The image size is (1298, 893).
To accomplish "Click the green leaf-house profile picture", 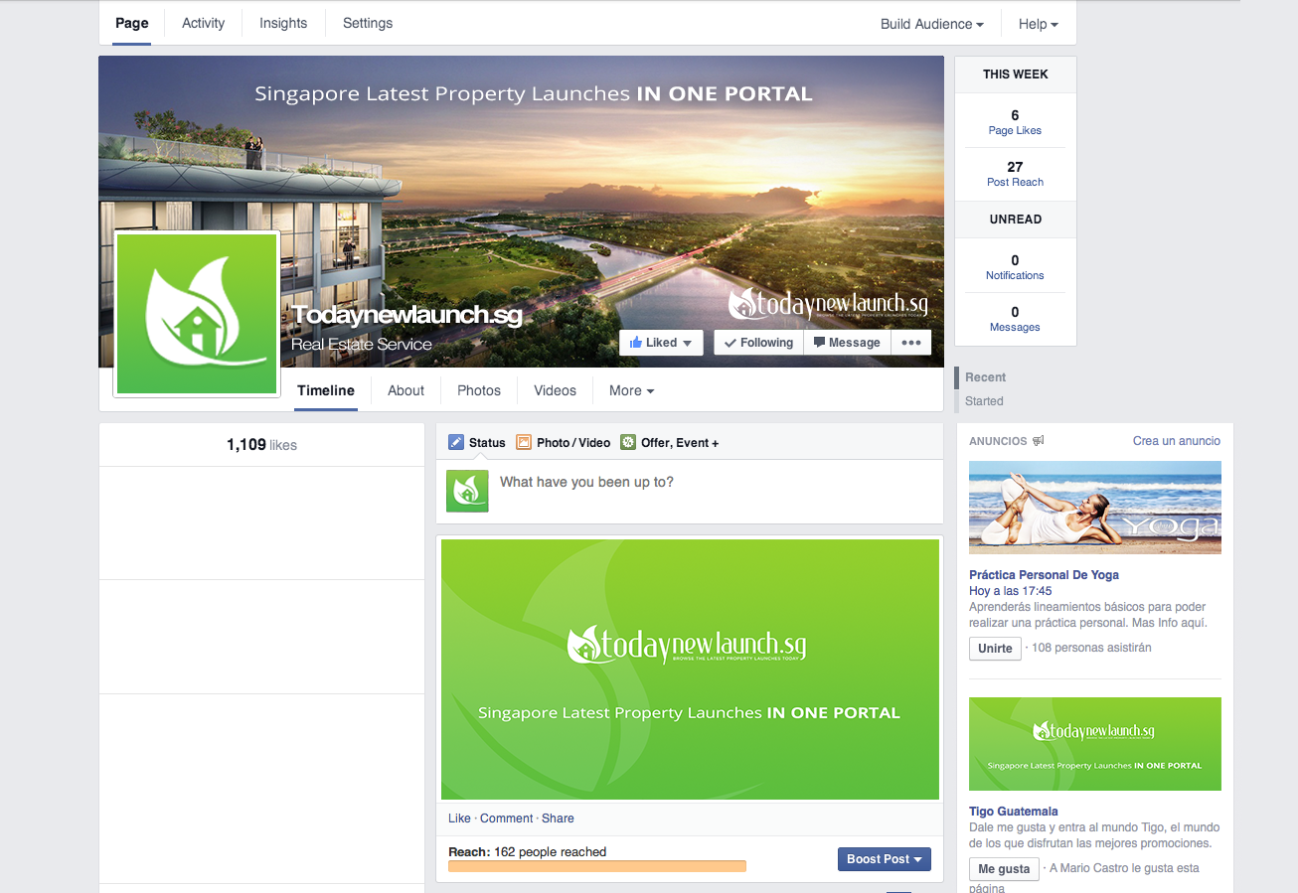I will tap(197, 314).
